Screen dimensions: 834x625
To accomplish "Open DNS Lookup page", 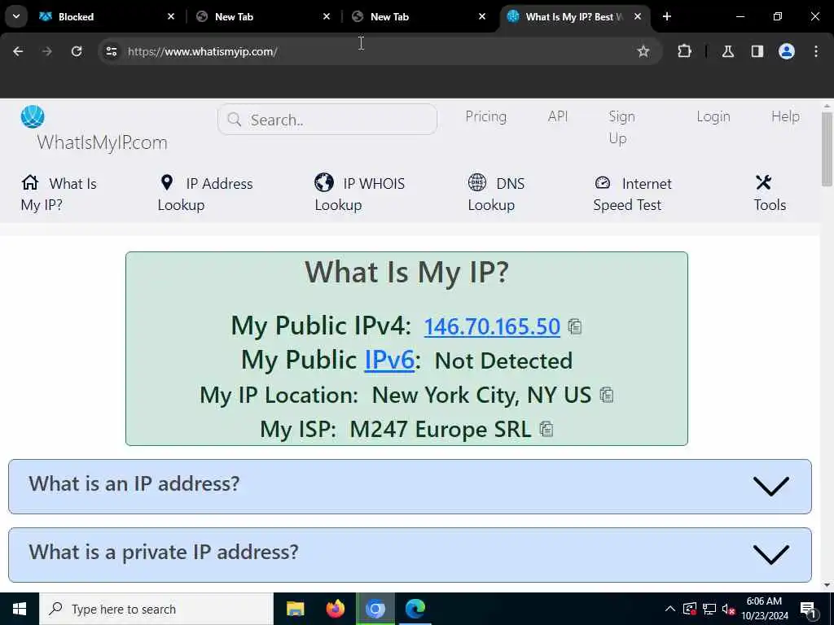I will (496, 194).
